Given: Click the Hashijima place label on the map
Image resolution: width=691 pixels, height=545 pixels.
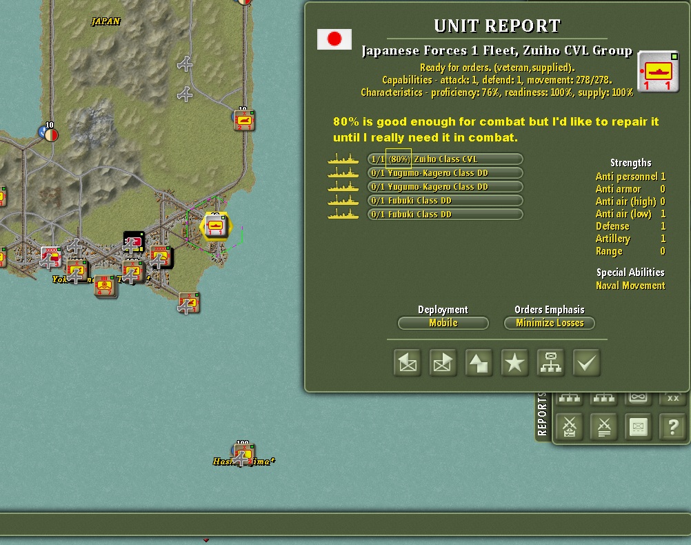Looking at the screenshot, I should click(x=243, y=462).
